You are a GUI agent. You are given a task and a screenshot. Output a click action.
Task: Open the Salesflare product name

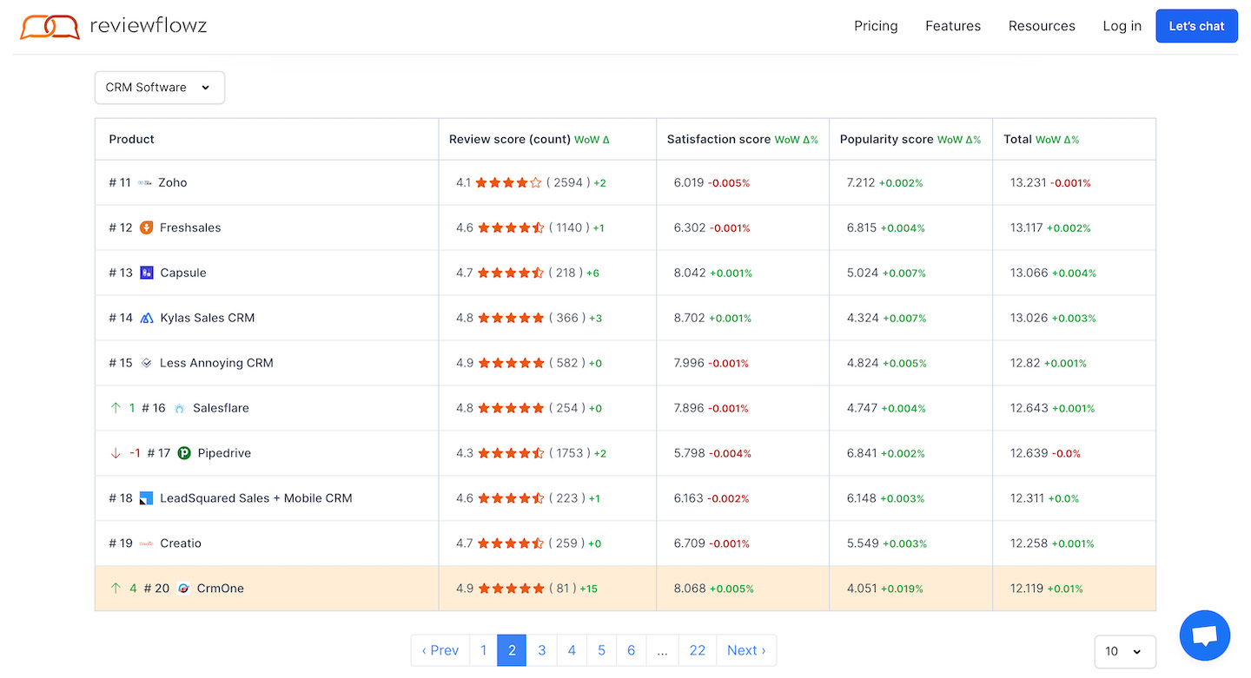pos(221,408)
